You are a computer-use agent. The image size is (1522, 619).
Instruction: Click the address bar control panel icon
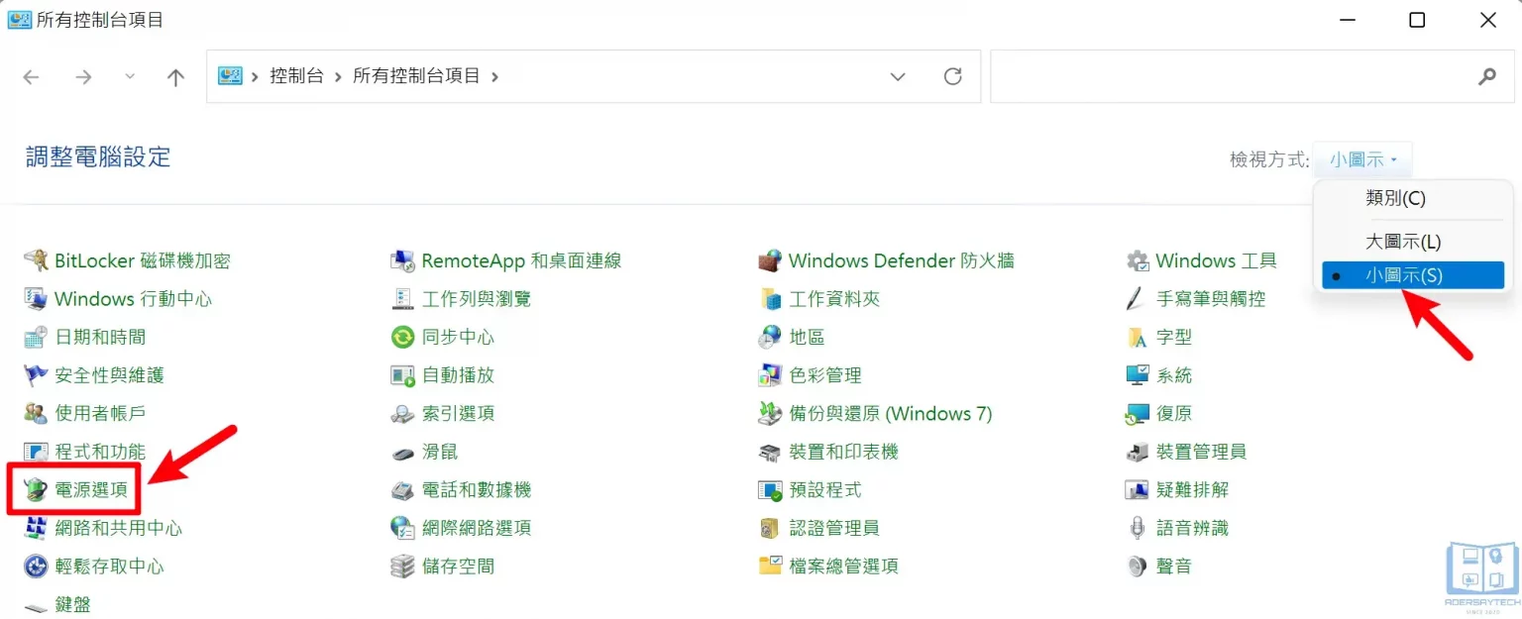pyautogui.click(x=230, y=76)
